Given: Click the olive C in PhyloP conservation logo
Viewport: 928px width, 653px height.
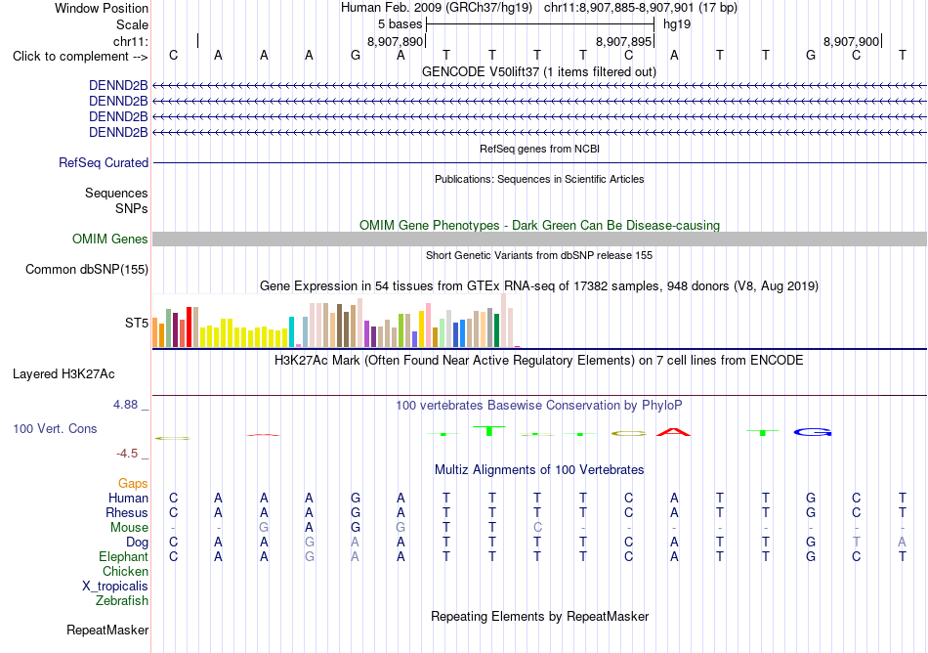Looking at the screenshot, I should (x=628, y=433).
